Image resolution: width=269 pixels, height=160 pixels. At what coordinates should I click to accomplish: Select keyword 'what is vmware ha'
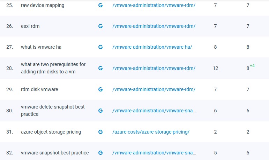pyautogui.click(x=41, y=47)
